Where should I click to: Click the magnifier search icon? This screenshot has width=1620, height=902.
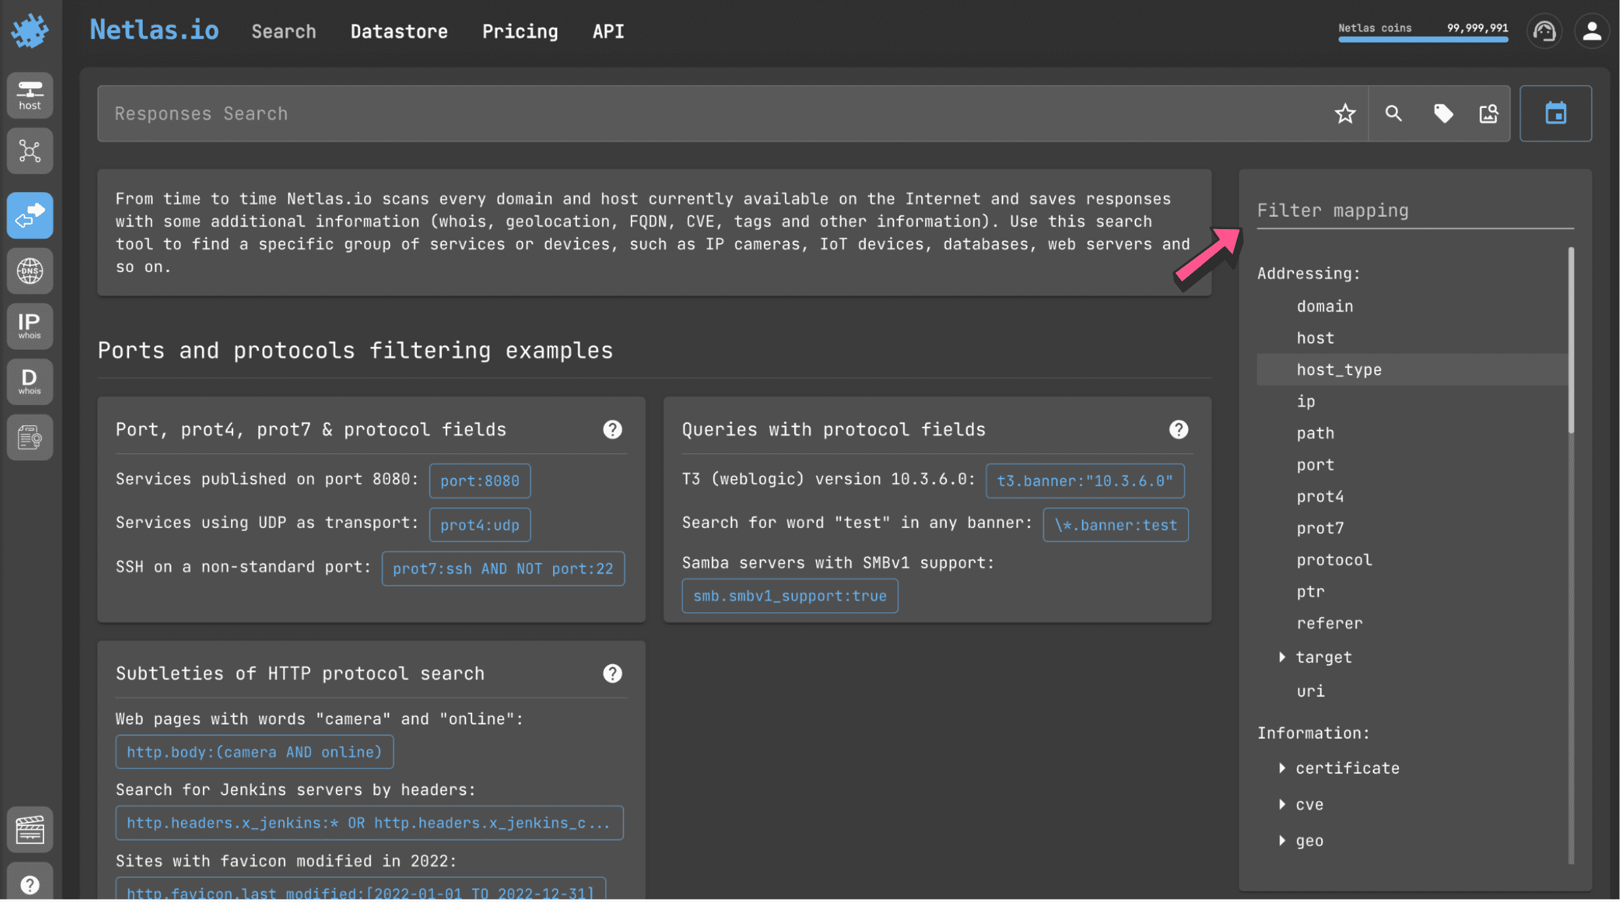(1393, 113)
